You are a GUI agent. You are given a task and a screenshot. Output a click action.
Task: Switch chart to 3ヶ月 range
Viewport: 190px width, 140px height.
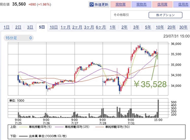(x=89, y=27)
